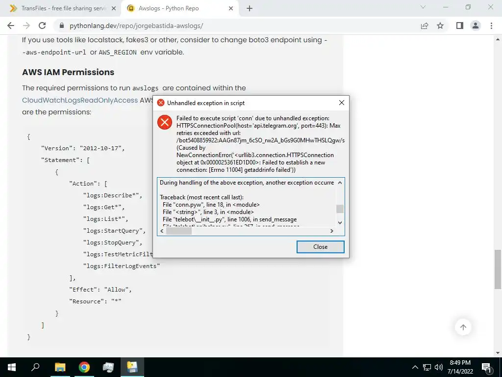Reload the page with the refresh icon
Image resolution: width=502 pixels, height=377 pixels.
pyautogui.click(x=42, y=26)
